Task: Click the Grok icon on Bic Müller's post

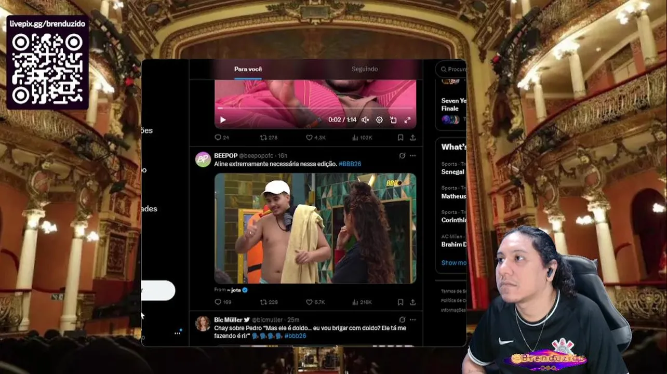Action: point(402,320)
